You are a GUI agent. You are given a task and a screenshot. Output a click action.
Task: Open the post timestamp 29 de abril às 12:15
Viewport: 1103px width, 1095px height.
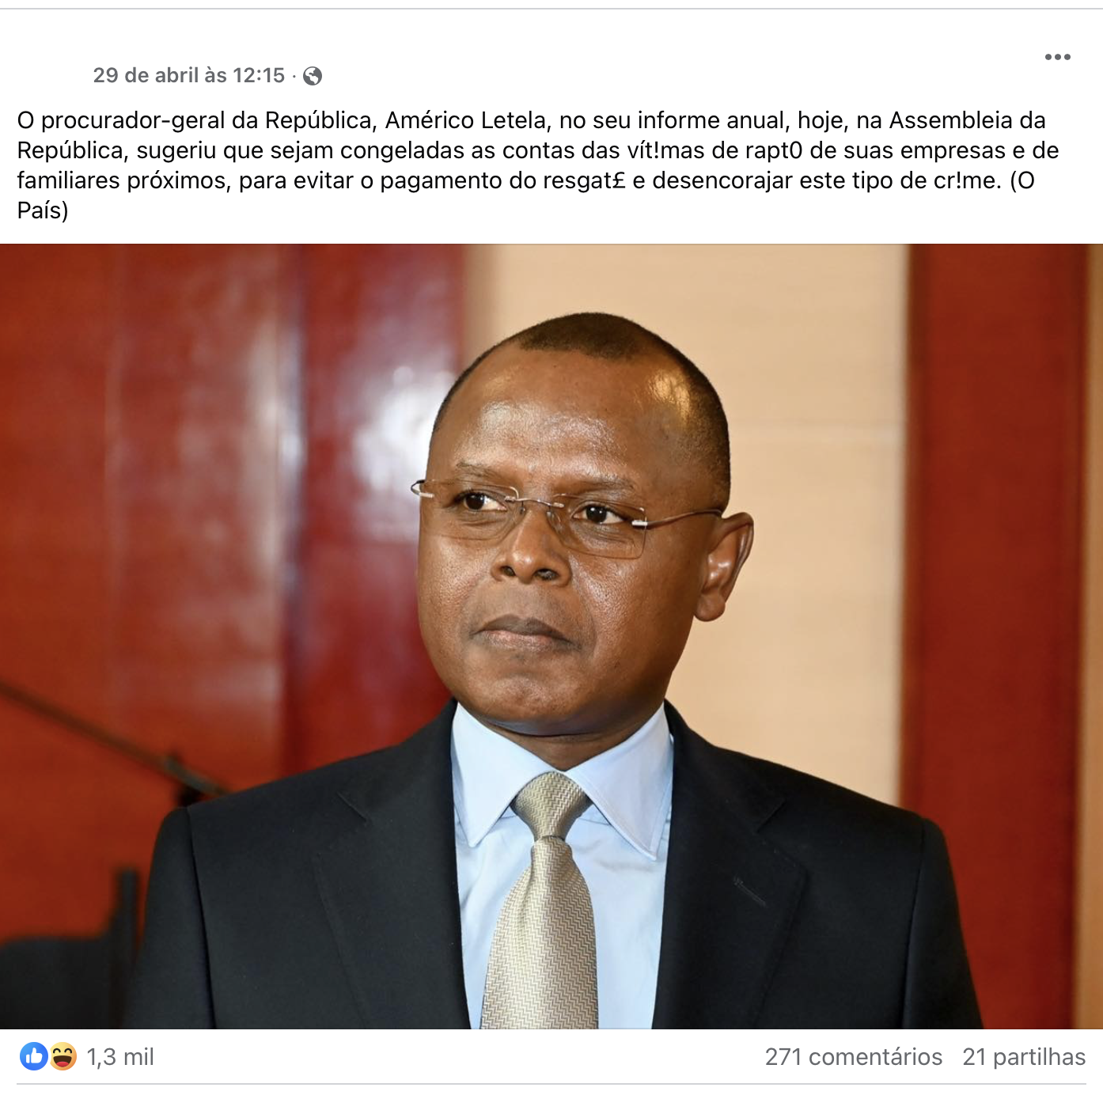(188, 75)
